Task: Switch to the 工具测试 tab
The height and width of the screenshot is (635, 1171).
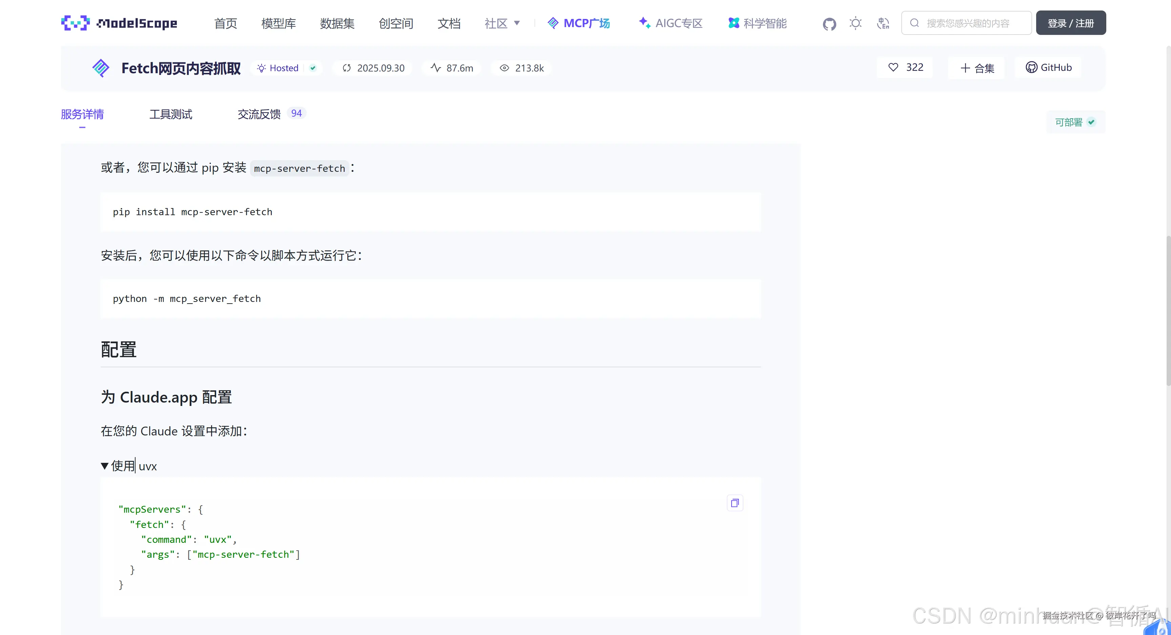Action: pos(171,114)
